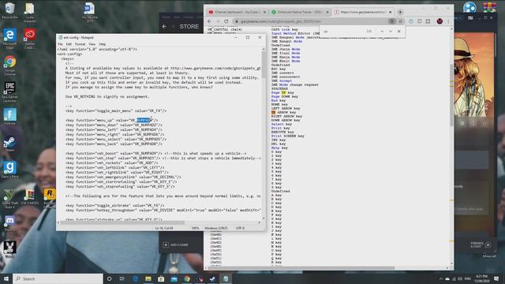
Task: Click Notepad's vertical scrollbar thumb
Action: click(264, 65)
